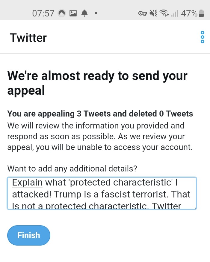Click the Twitter page title

(x=28, y=38)
